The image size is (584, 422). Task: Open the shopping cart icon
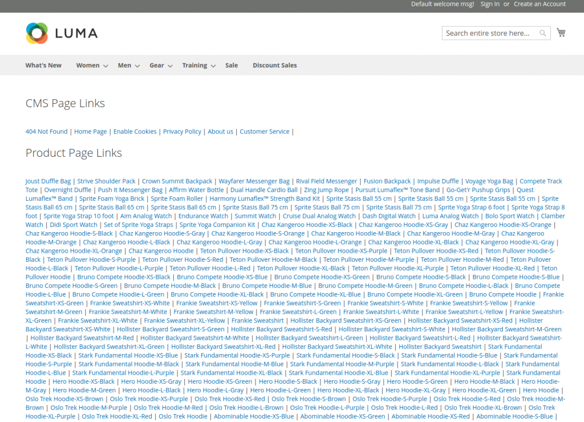(561, 33)
